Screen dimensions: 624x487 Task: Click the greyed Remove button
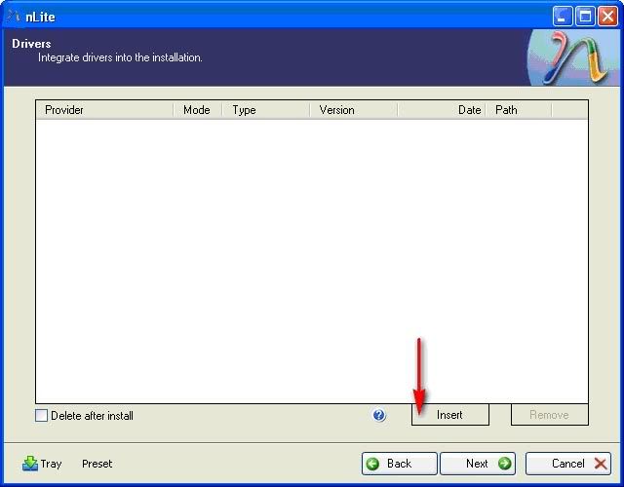(550, 415)
